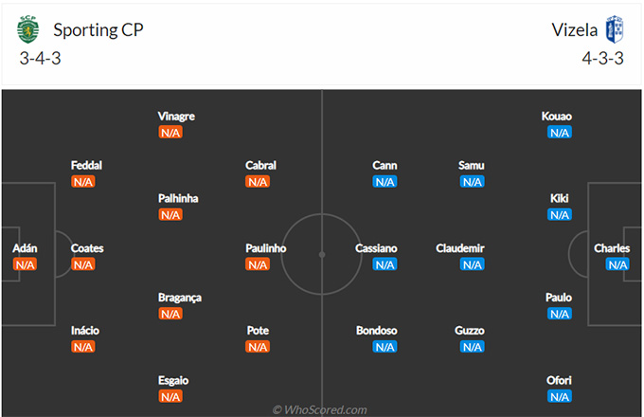Open the Sporting CP team name
The image size is (644, 417).
point(98,30)
